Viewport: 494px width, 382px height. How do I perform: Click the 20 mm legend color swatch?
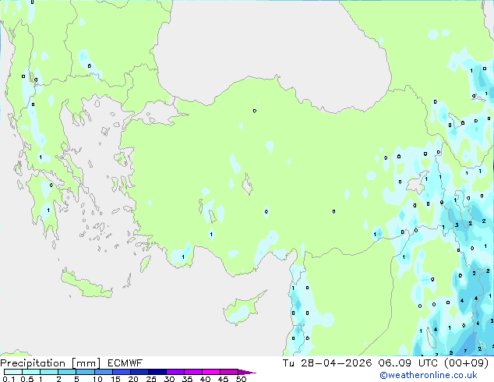tap(139, 372)
